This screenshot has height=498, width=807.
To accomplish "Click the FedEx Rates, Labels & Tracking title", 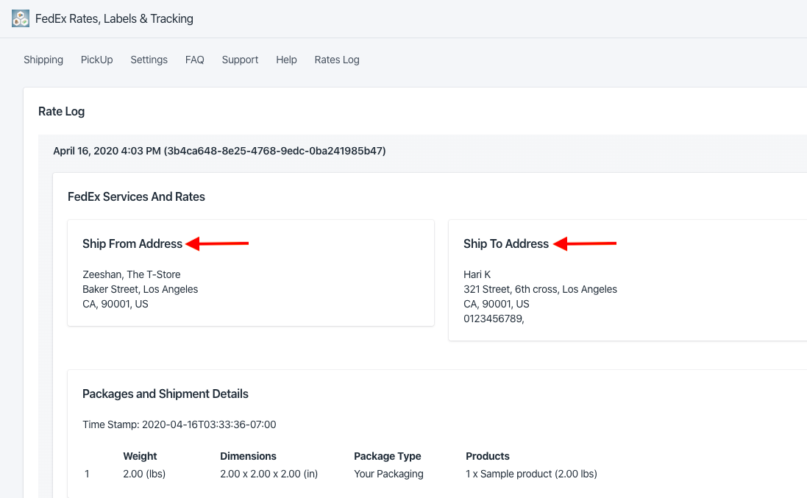I will point(114,18).
